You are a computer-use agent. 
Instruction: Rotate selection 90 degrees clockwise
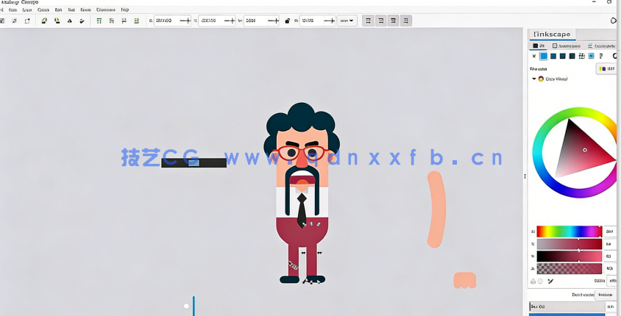pyautogui.click(x=57, y=21)
